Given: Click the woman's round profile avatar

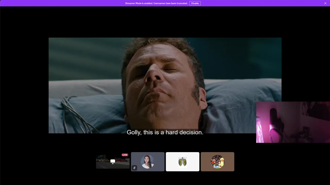Looking at the screenshot, I should 147,162.
